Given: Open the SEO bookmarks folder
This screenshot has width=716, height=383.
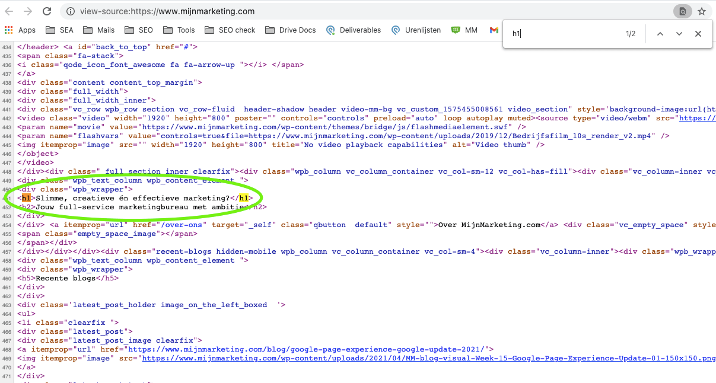Looking at the screenshot, I should (138, 30).
